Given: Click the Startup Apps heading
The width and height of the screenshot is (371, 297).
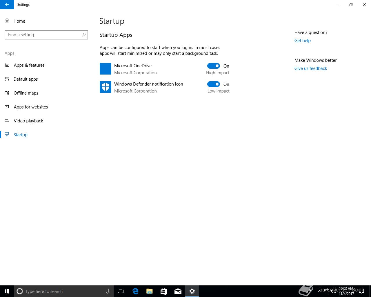Looking at the screenshot, I should pyautogui.click(x=116, y=35).
